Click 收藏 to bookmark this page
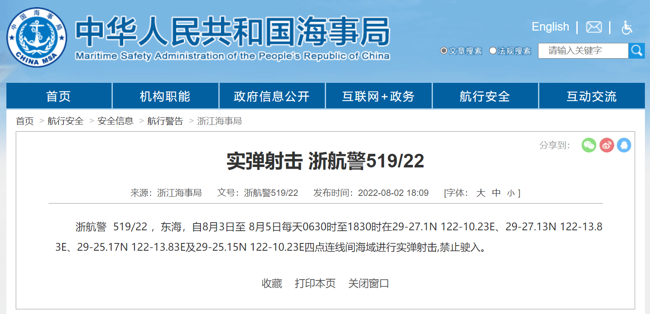650x314 pixels. [271, 283]
